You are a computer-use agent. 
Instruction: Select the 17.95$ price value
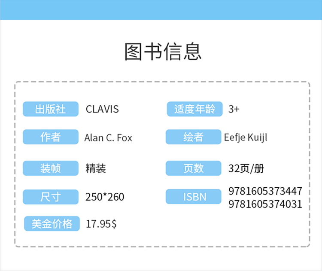101,224
